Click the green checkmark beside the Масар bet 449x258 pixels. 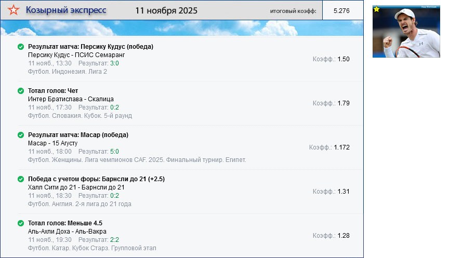click(x=21, y=135)
